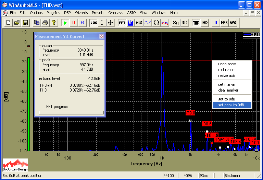Viewport: 263px width, 180px height.
Task: Click the Print icon in the toolbar
Action: tap(45, 23)
